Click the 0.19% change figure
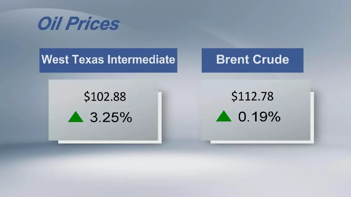Image resolution: width=351 pixels, height=197 pixels. tap(259, 117)
